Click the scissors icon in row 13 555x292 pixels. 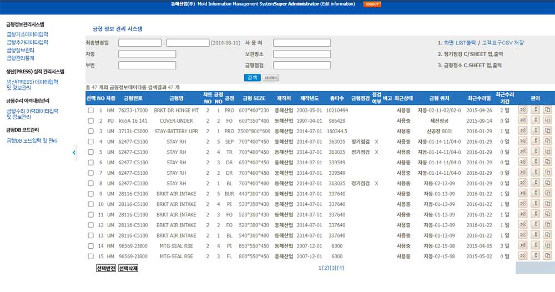pyautogui.click(x=523, y=235)
